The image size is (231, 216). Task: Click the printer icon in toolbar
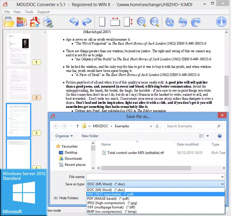(x=48, y=22)
